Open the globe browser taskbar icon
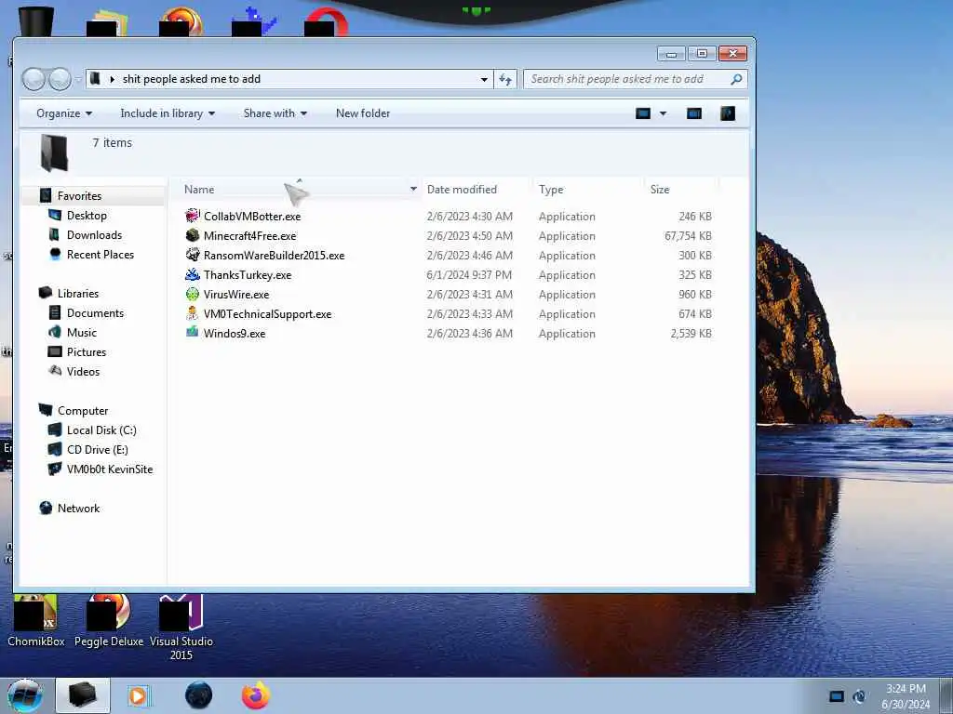The height and width of the screenshot is (714, 953). click(x=199, y=695)
